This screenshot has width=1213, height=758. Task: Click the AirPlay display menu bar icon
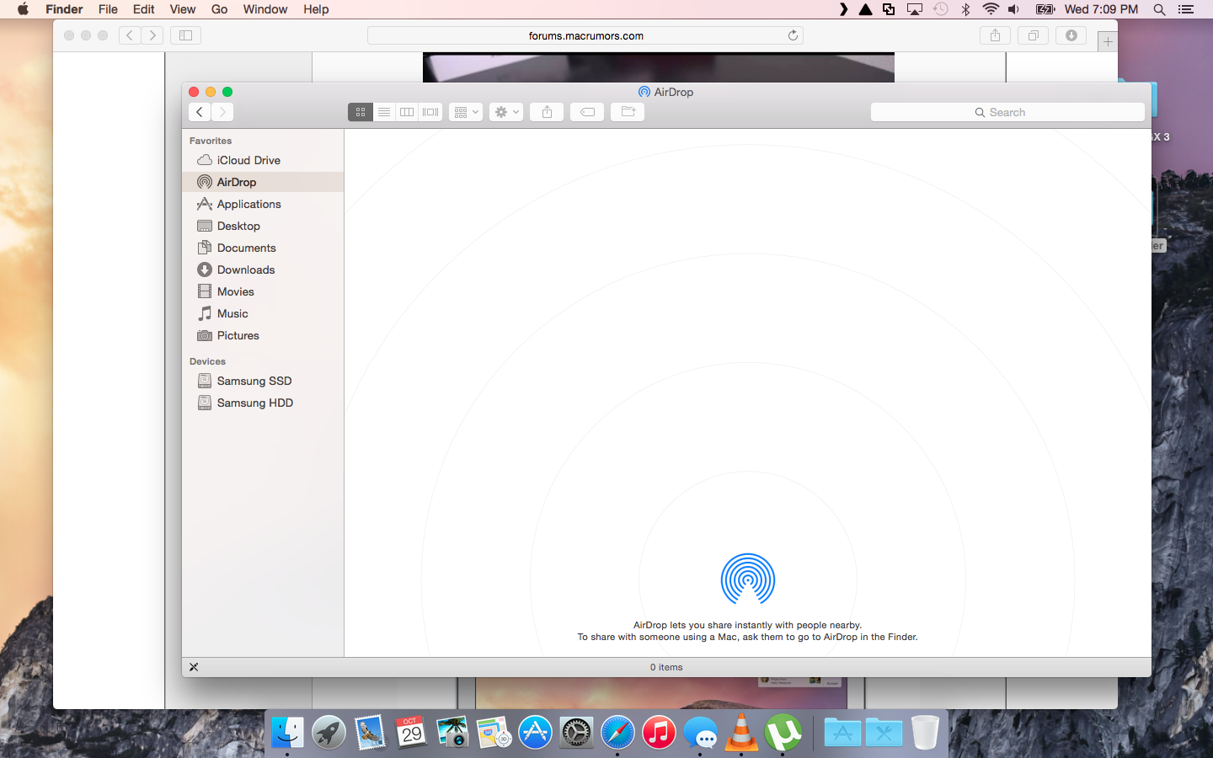coord(915,9)
